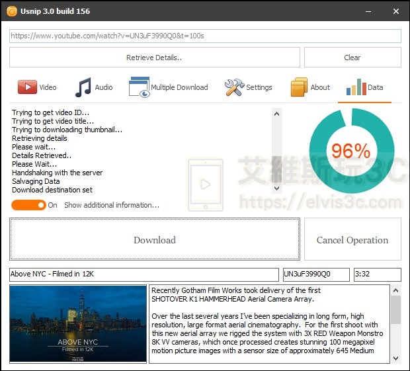Click the Clear button

pyautogui.click(x=352, y=58)
